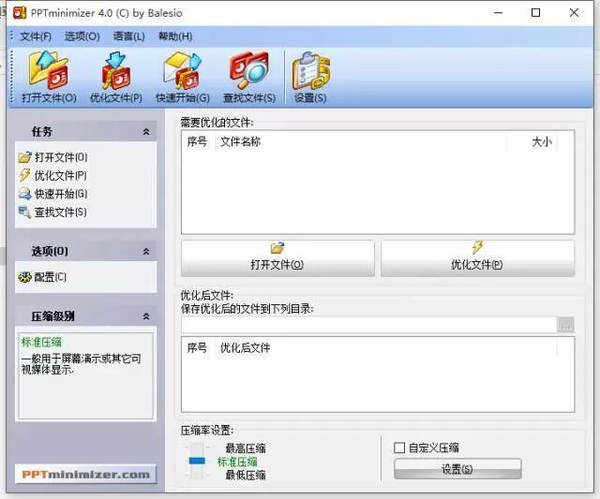600x499 pixels.
Task: Click the 快速开始(G) toolbar icon
Action: (x=183, y=77)
